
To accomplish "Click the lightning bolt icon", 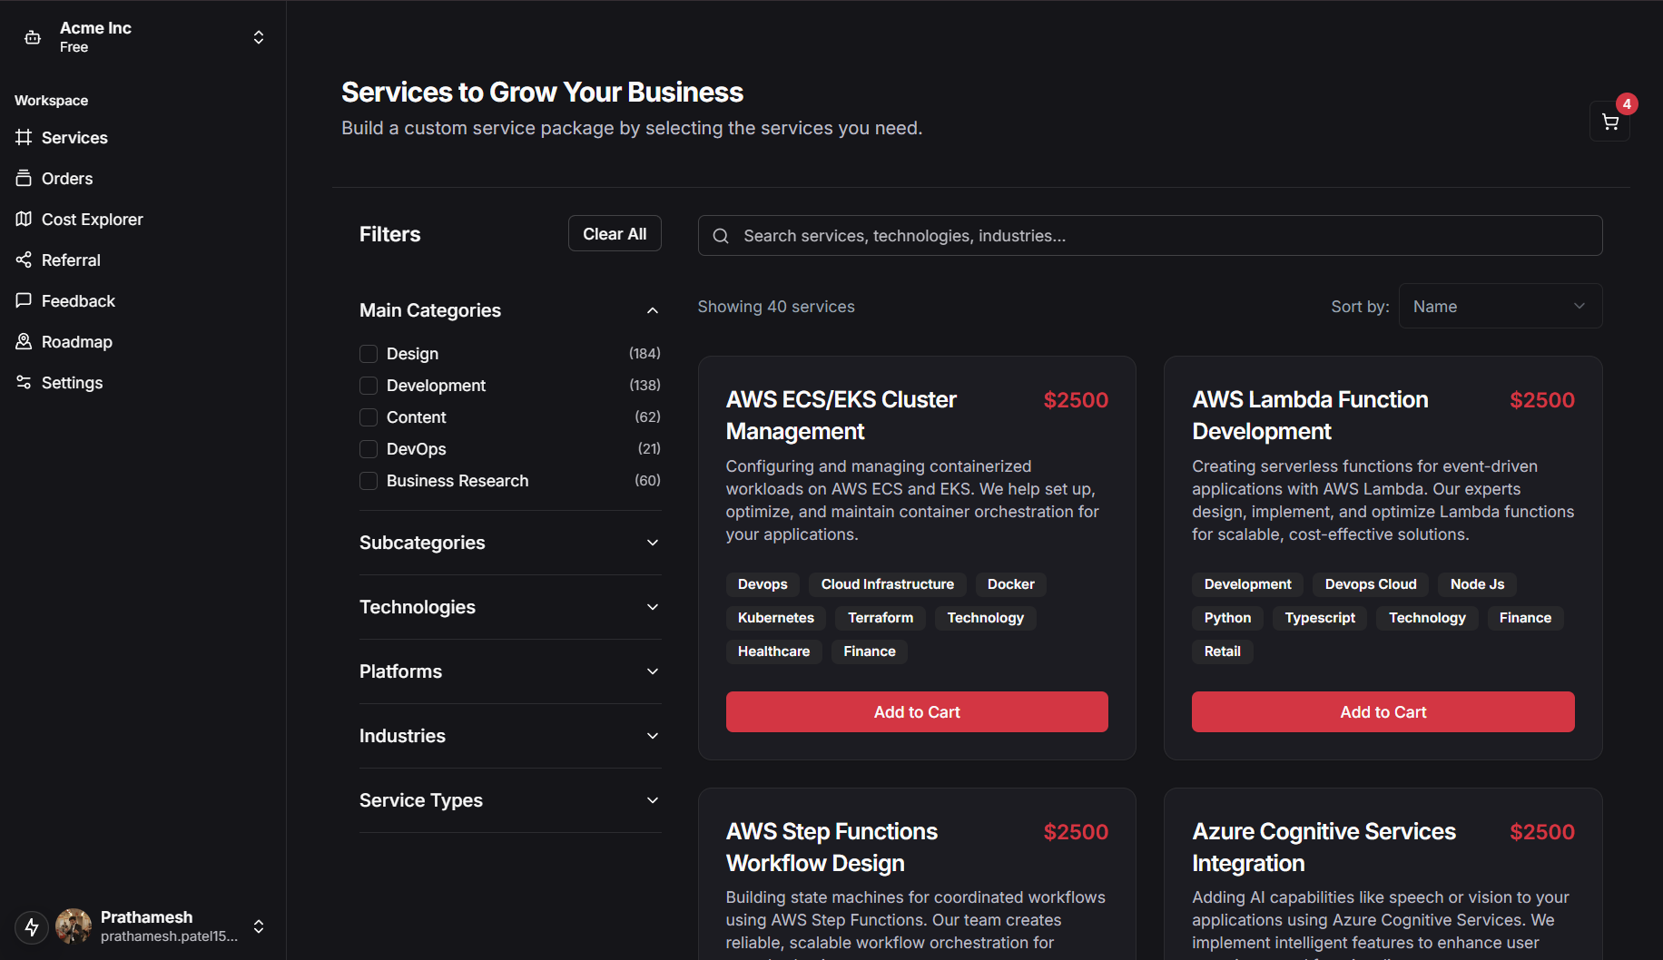I will tap(32, 926).
